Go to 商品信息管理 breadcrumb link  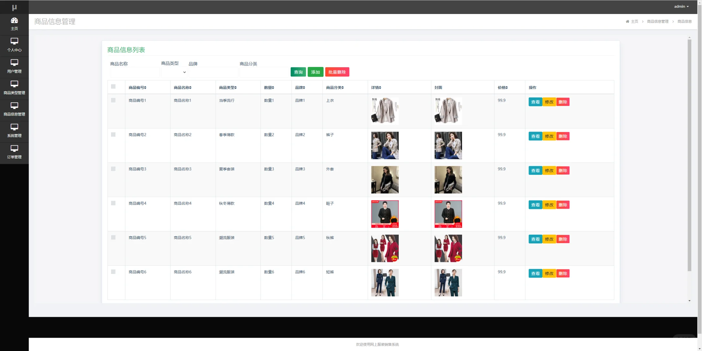coord(658,21)
